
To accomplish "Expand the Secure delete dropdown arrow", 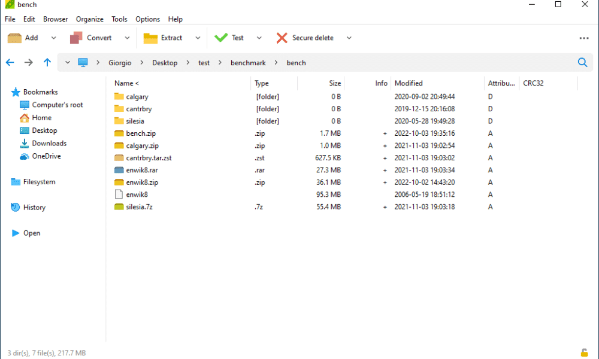I will (349, 38).
